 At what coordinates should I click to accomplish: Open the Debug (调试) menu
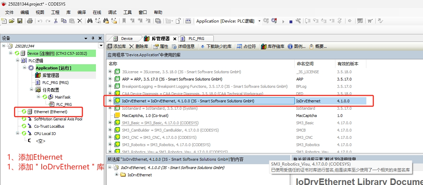(x=112, y=12)
